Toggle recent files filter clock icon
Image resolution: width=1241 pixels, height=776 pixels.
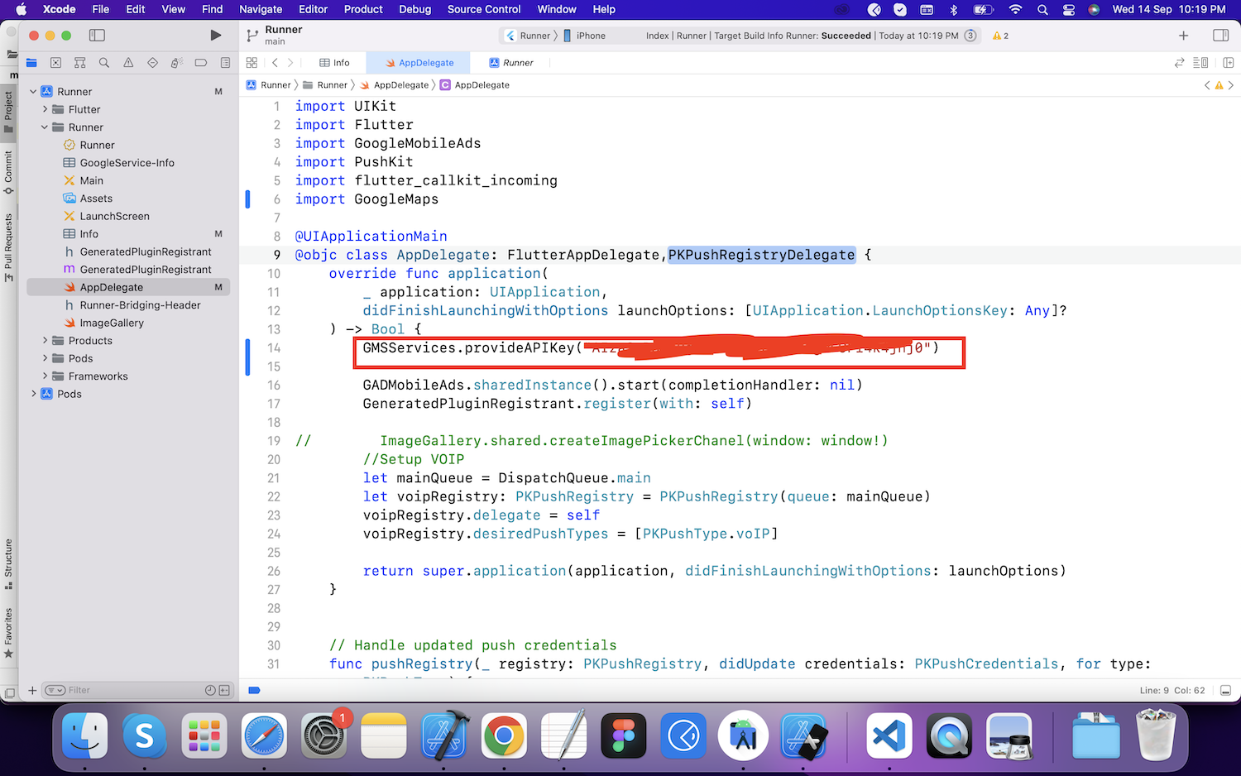(x=210, y=690)
